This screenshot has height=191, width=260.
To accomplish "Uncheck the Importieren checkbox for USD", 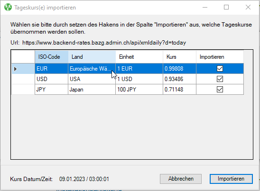I will [220, 79].
